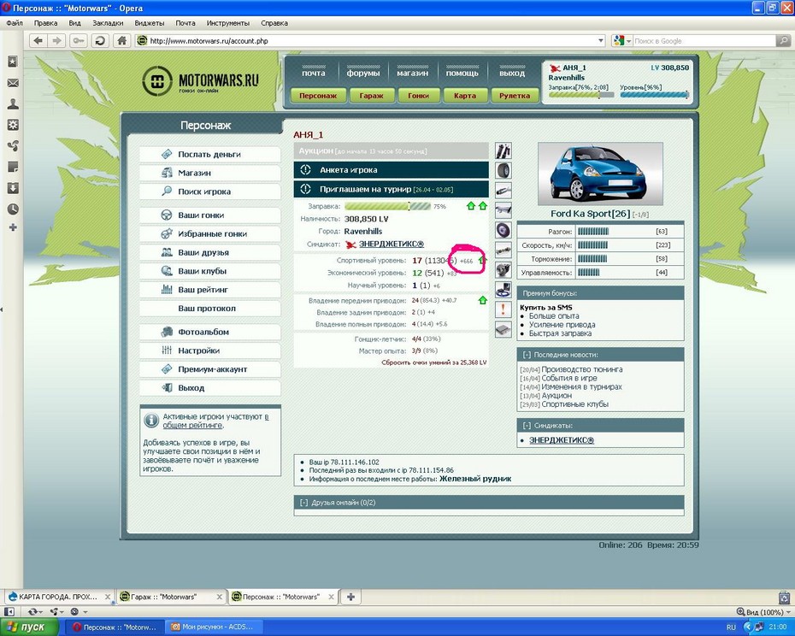
Task: Open the shock absorbers car part icon
Action: [x=503, y=150]
